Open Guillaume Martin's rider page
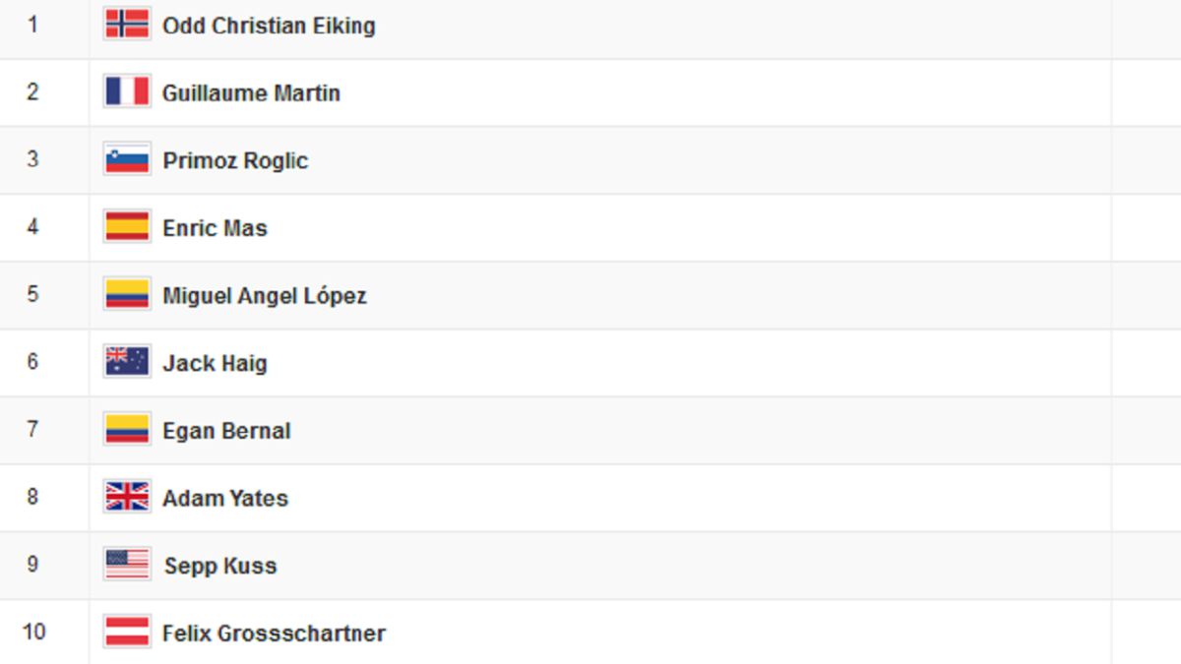Viewport: 1181px width, 664px height. click(251, 93)
